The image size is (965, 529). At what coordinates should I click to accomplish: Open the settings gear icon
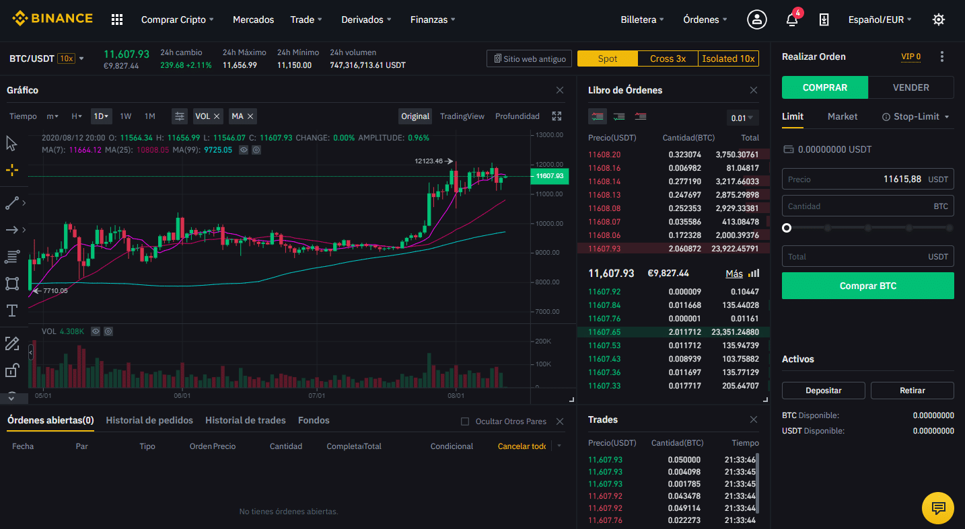[x=939, y=19]
